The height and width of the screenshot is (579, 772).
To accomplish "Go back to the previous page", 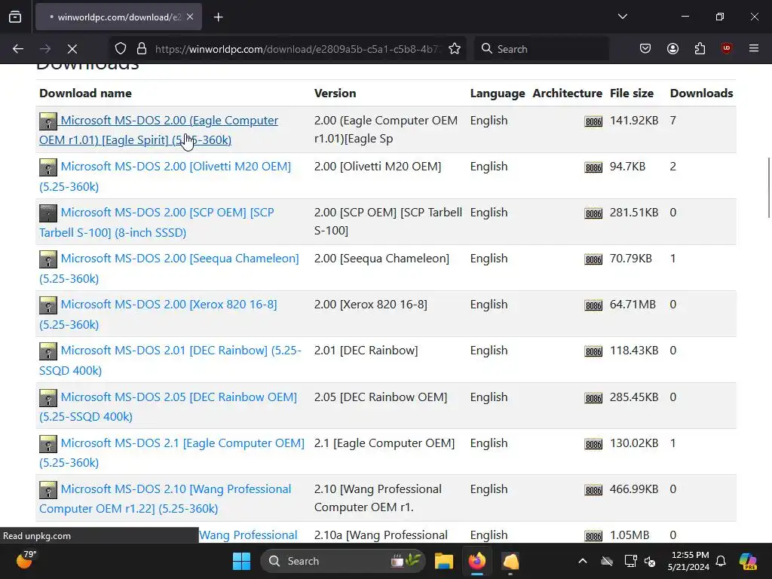I will 18,49.
